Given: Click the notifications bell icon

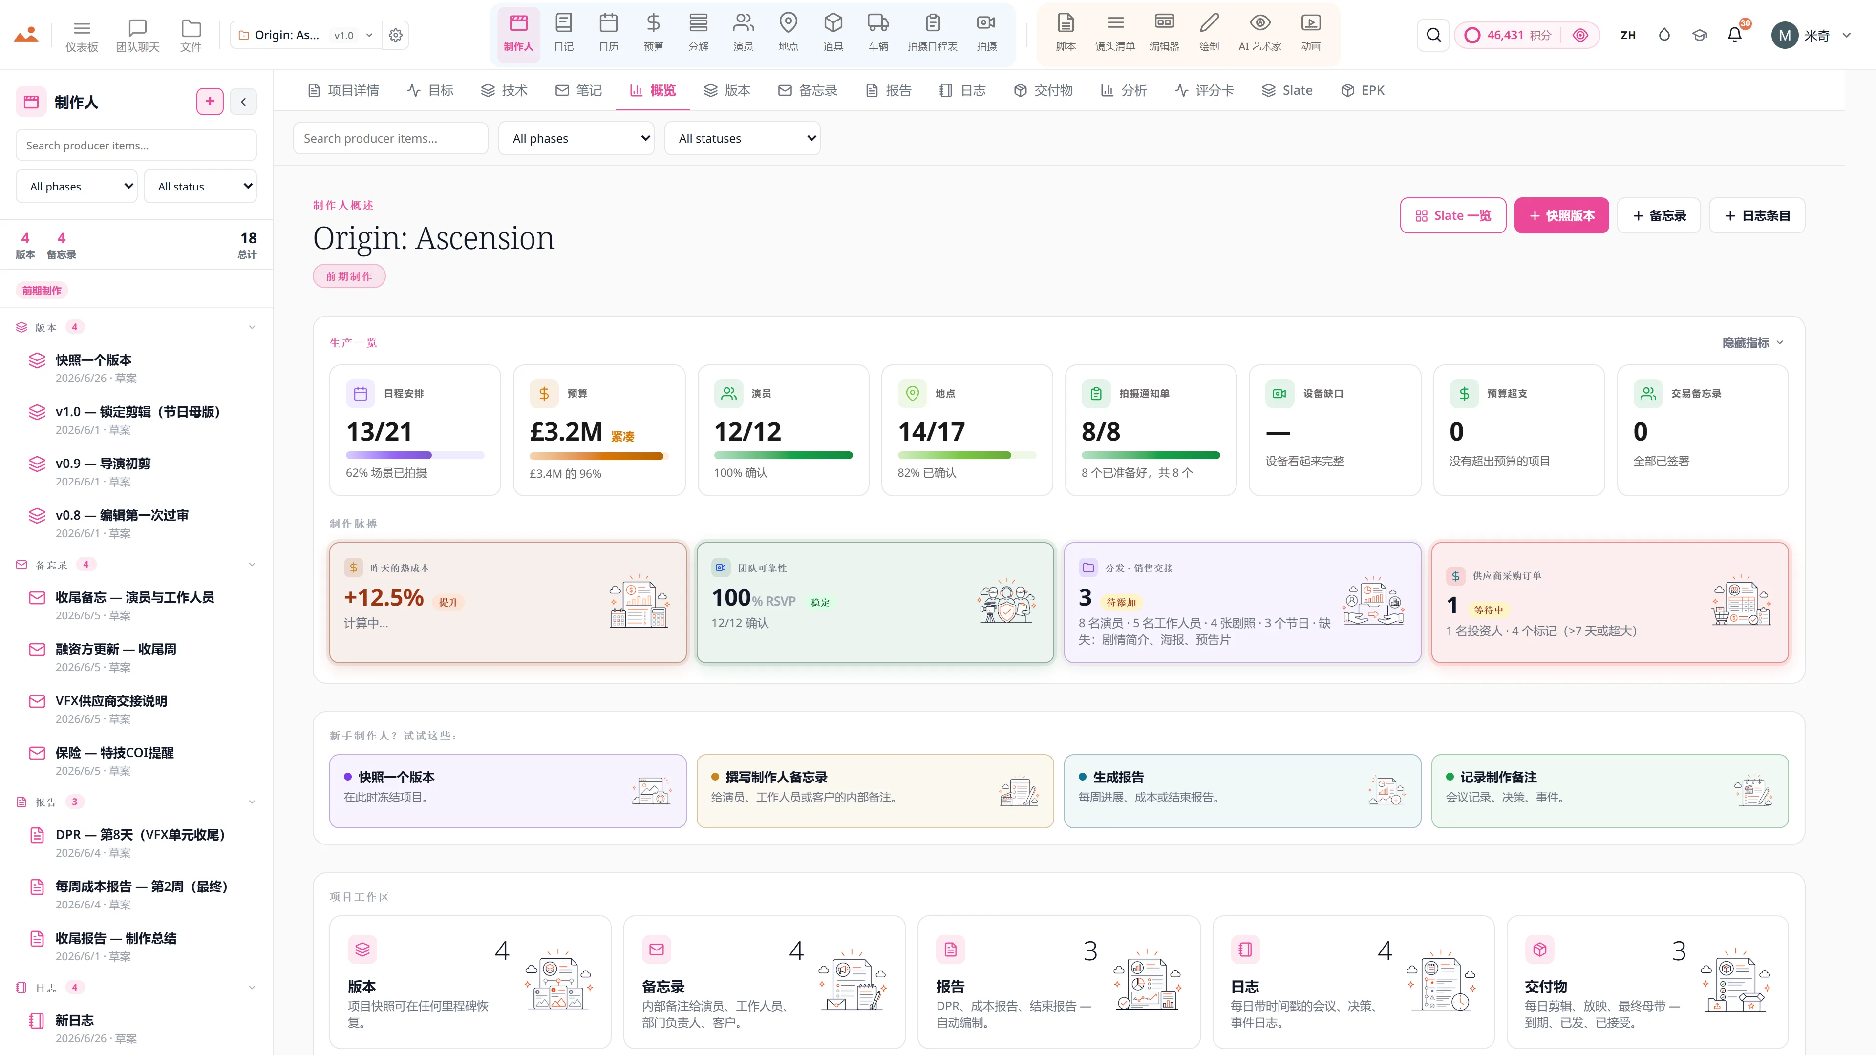Looking at the screenshot, I should 1735,35.
